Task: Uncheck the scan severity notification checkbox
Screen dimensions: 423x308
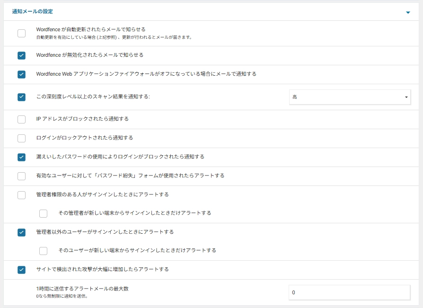Action: click(21, 97)
